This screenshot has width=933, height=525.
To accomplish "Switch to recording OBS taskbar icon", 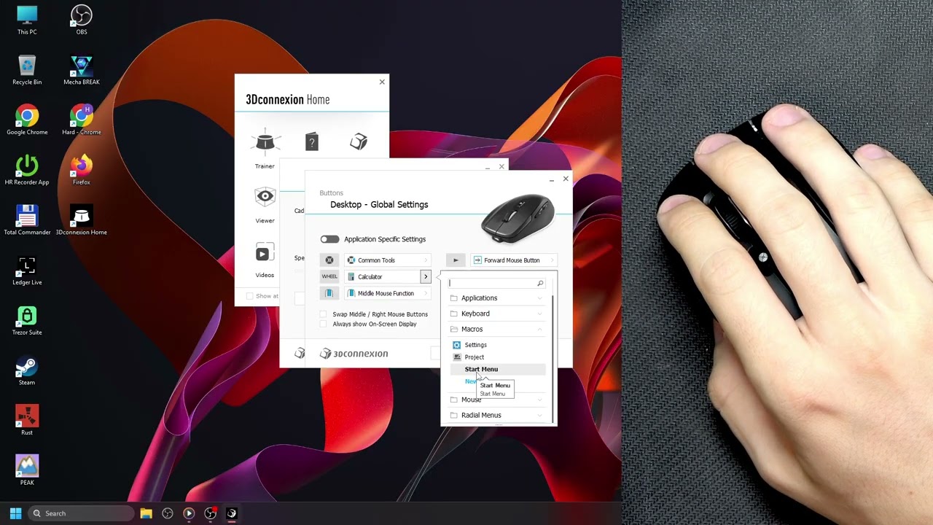I will click(211, 513).
